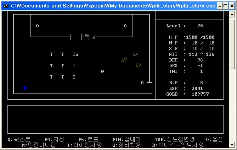This screenshot has width=237, height=150.
Task: Click the M P 10 / 10 line
Action: (x=192, y=43)
